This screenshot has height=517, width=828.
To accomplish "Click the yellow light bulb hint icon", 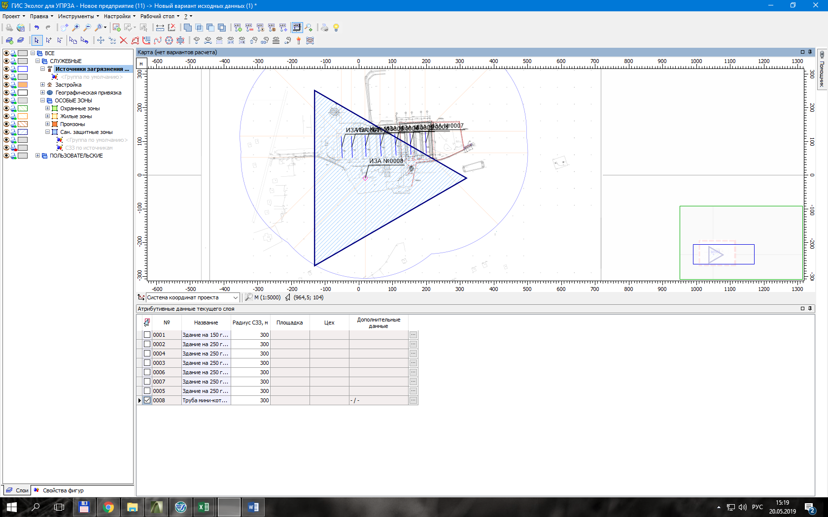I will click(x=336, y=28).
